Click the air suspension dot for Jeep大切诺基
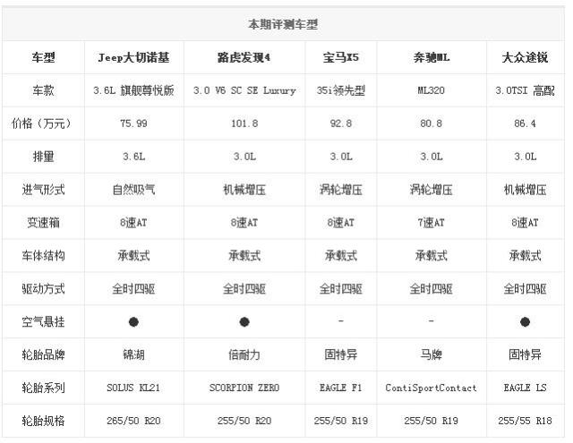This screenshot has width=573, height=443. pos(133,322)
